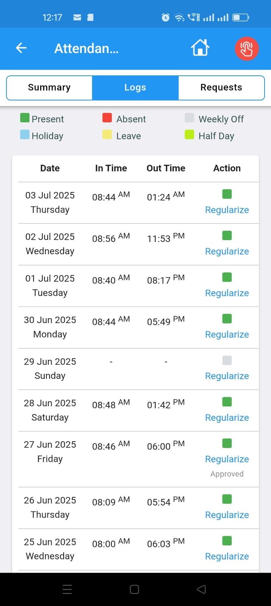This screenshot has height=606, width=271.
Task: Tap the red punch attendance icon
Action: [x=247, y=49]
